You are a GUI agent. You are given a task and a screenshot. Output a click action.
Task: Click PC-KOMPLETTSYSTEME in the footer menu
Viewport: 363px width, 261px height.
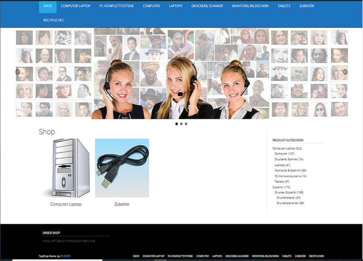180,256
